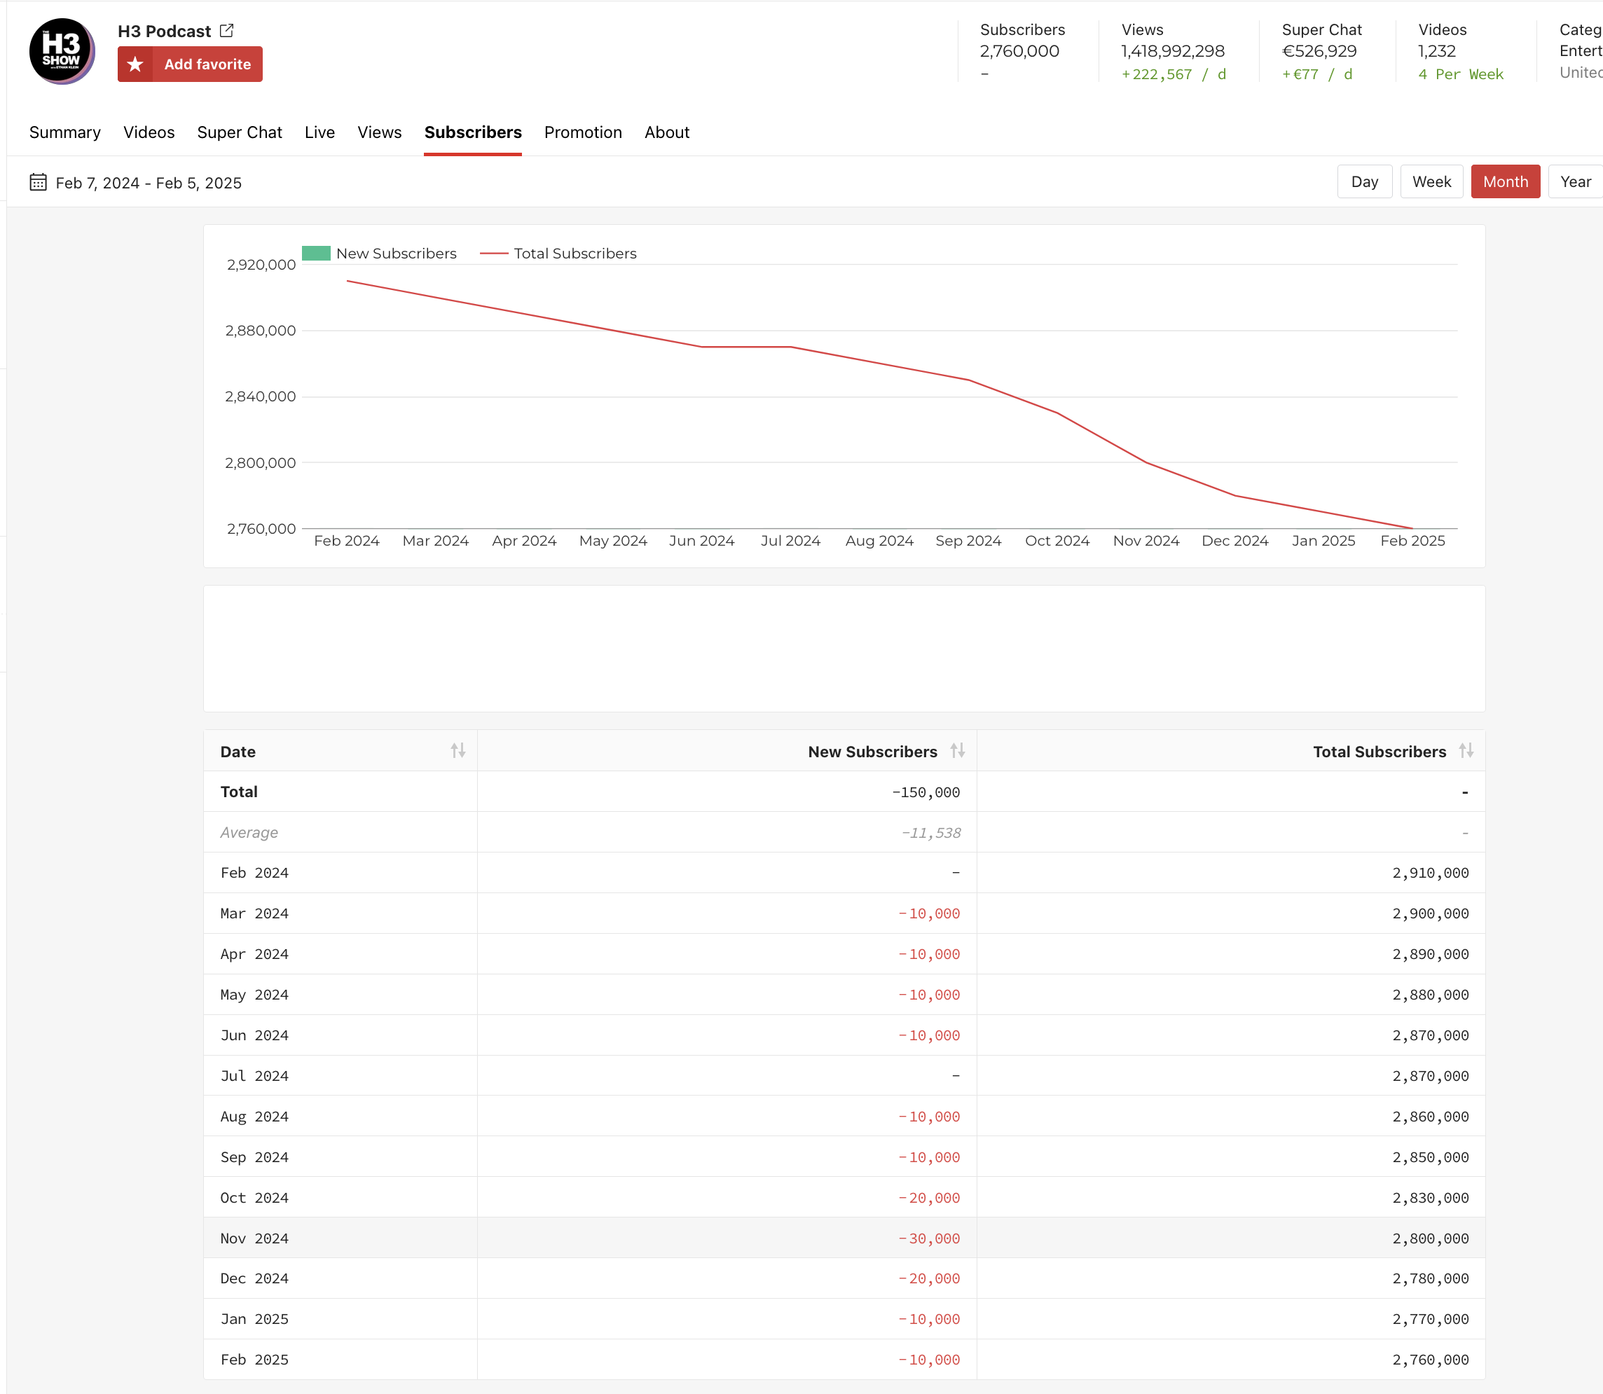Click the 4 Per Week videos rate

click(1461, 74)
